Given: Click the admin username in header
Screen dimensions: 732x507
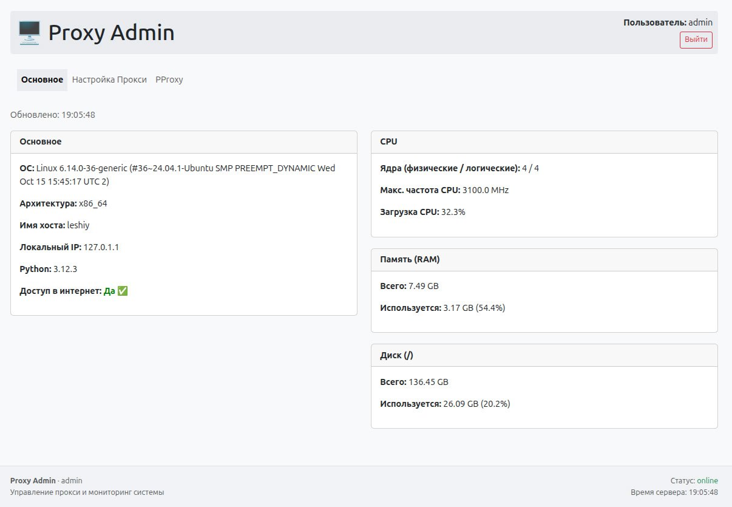Looking at the screenshot, I should coord(700,22).
